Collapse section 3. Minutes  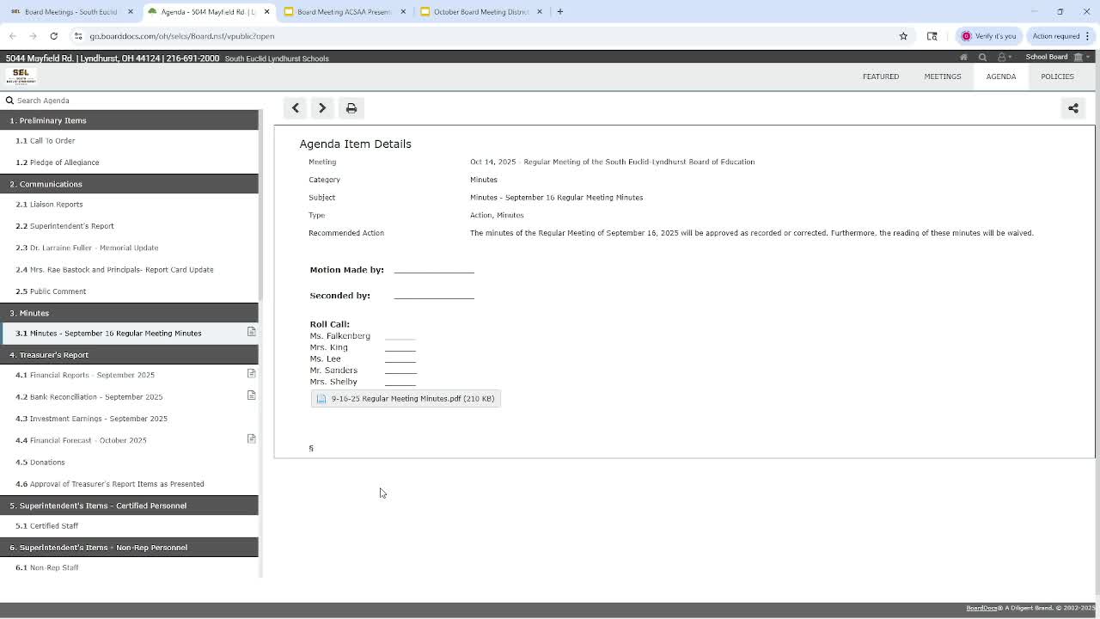point(129,313)
